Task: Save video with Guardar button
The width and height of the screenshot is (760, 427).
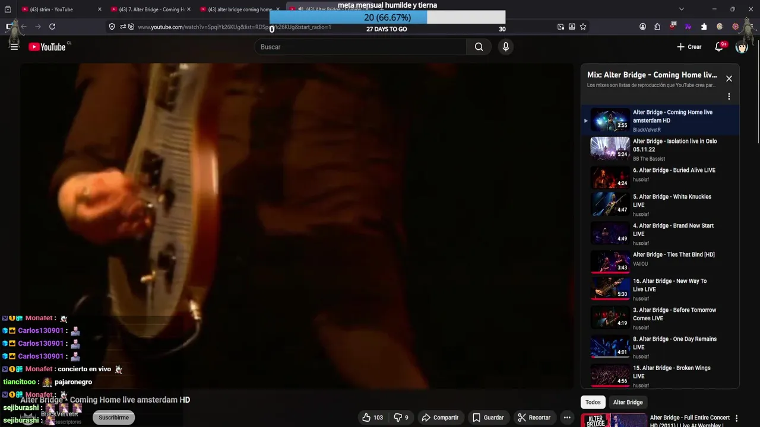Action: [488, 418]
